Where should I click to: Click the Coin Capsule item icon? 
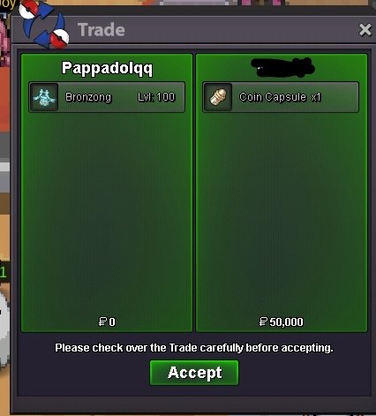(x=218, y=97)
